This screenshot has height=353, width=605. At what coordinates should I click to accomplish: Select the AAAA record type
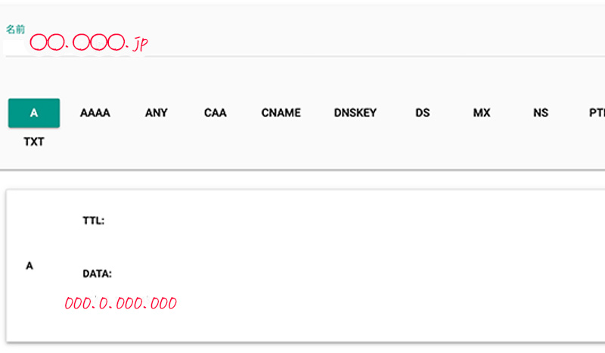(95, 113)
